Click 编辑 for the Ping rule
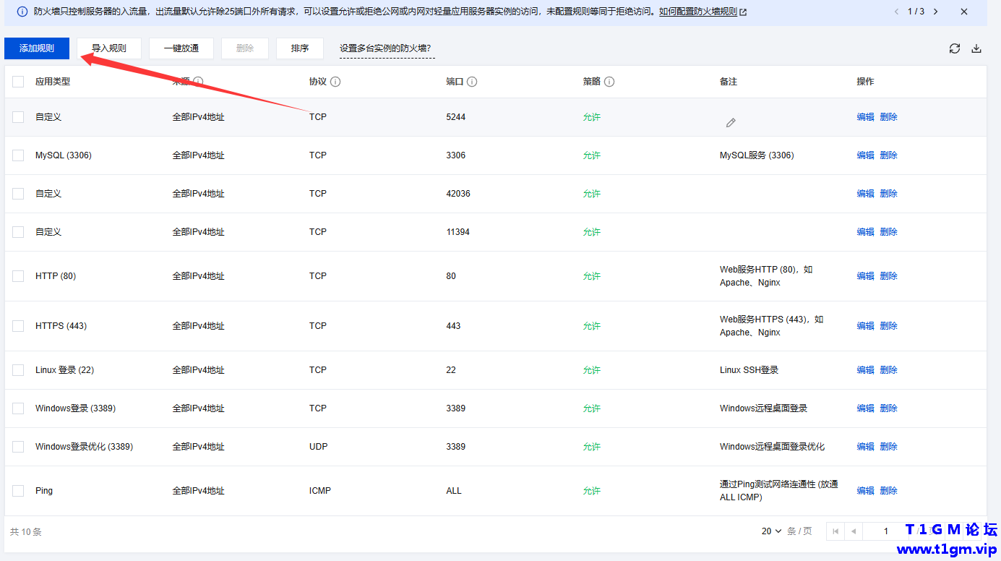The image size is (1001, 561). coord(865,491)
